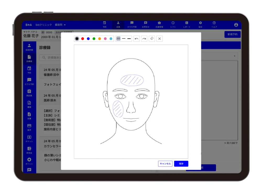The image size is (262, 193).
Task: Open 問診票 in the sidebar
Action: [x=29, y=93]
